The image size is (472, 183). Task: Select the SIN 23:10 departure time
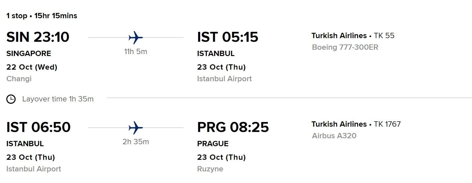[x=38, y=37]
